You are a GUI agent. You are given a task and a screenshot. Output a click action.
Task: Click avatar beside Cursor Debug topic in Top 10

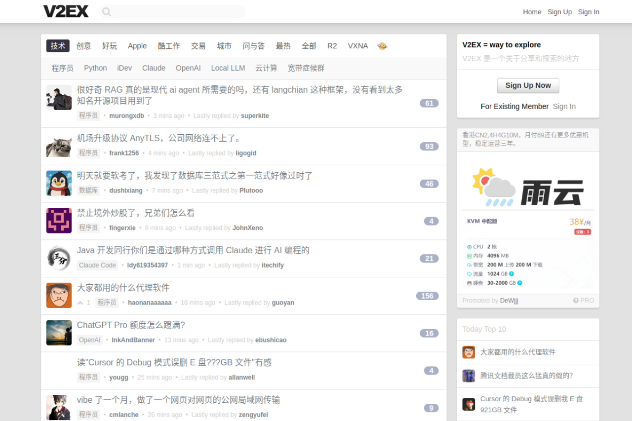[469, 404]
